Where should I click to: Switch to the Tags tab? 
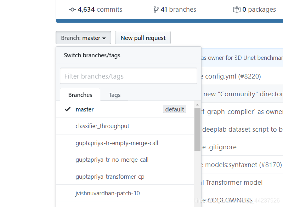tap(115, 95)
